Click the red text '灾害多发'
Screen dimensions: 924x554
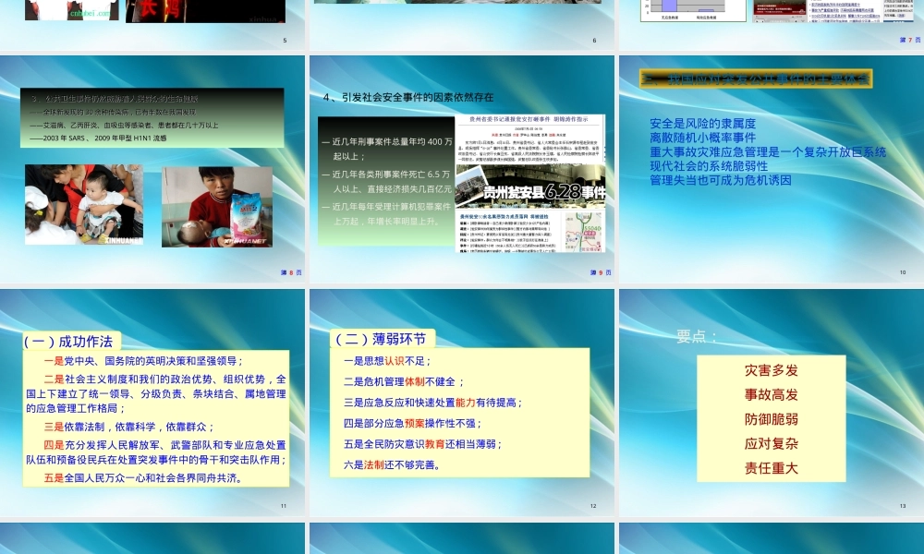pyautogui.click(x=771, y=370)
